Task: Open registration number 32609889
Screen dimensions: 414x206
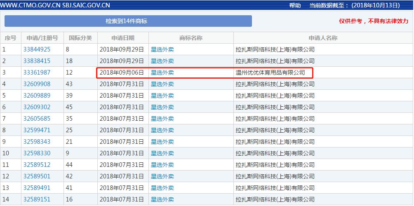Action: click(37, 96)
